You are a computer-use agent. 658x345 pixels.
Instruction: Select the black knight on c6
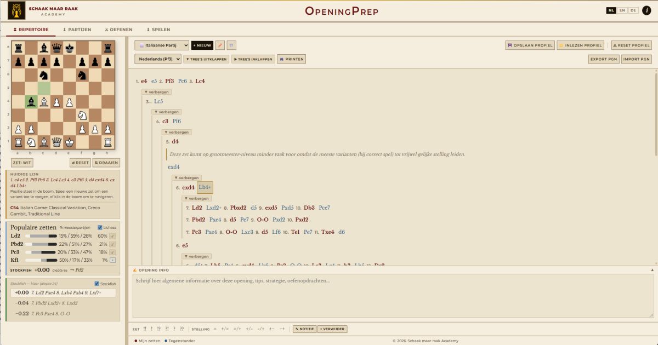(x=44, y=75)
